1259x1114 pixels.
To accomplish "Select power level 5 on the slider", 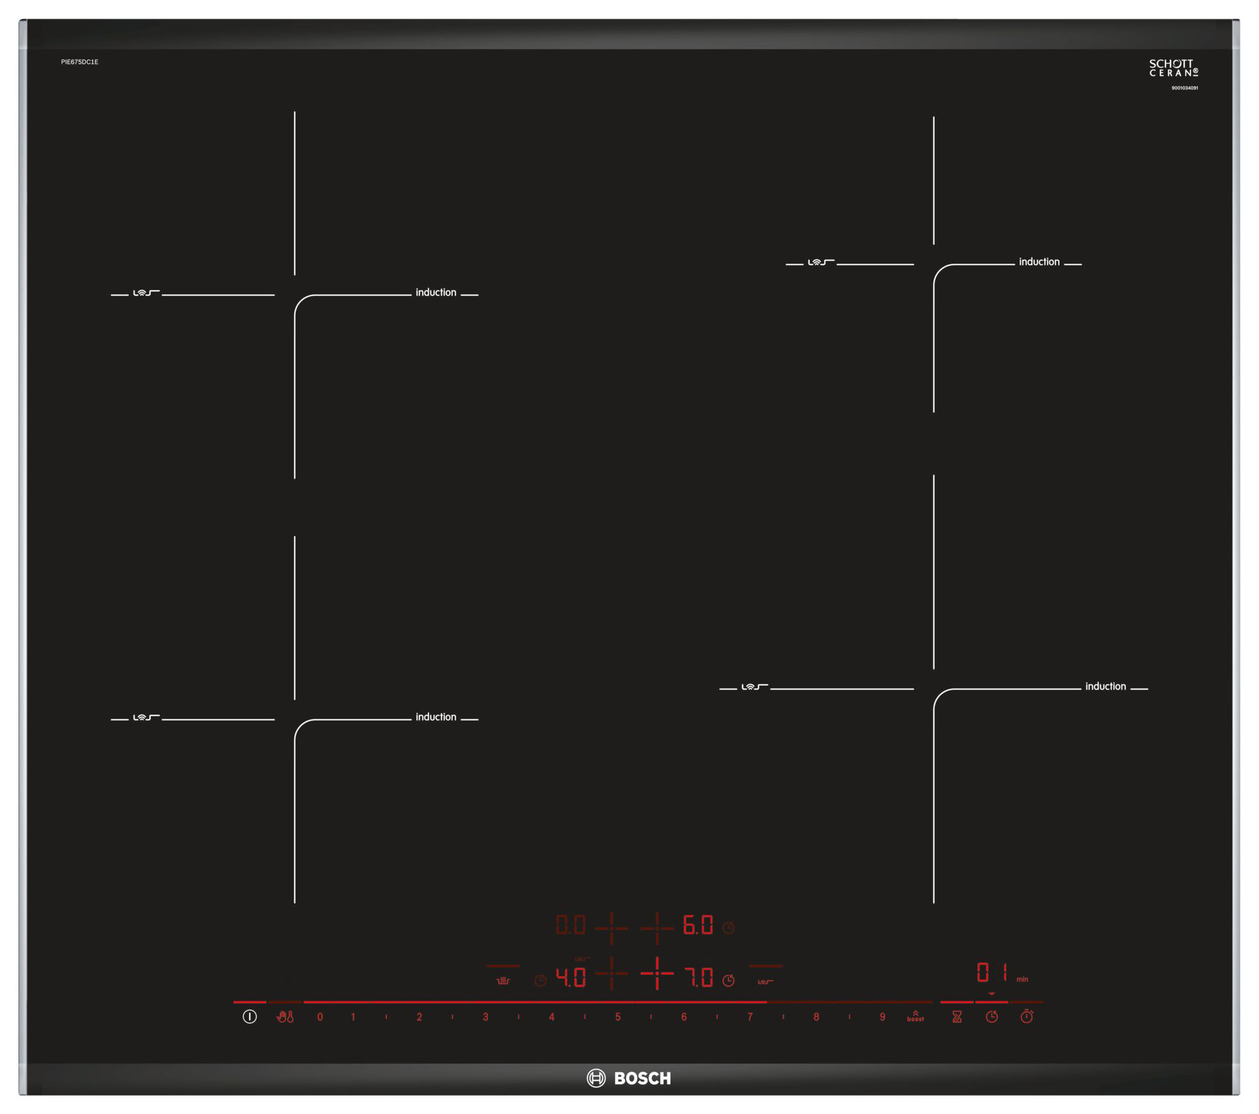I will click(x=618, y=1018).
